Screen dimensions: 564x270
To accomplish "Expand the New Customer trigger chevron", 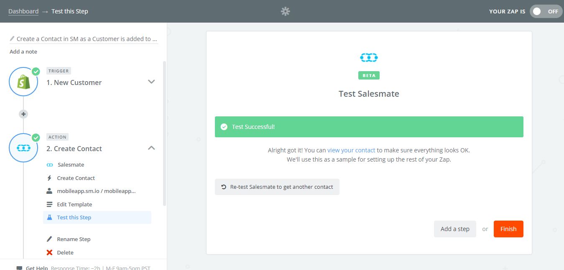I will point(152,82).
